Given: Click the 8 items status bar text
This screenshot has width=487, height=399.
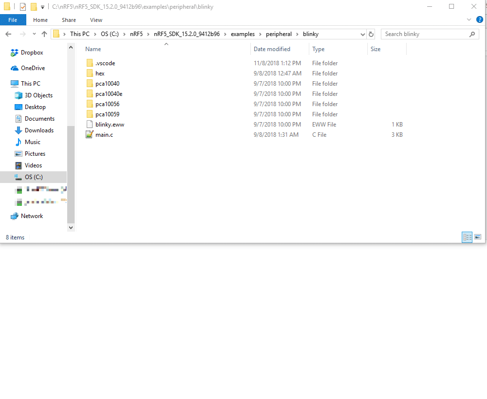Looking at the screenshot, I should 15,237.
